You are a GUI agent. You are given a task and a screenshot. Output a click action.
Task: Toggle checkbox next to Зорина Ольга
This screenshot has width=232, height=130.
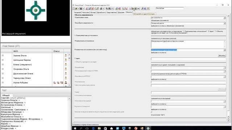(3, 55)
